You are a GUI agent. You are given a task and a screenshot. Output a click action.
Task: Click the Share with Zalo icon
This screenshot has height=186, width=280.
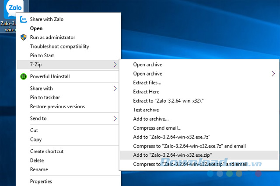pos(24,20)
